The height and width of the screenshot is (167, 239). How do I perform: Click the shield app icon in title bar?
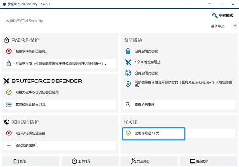pos(4,4)
